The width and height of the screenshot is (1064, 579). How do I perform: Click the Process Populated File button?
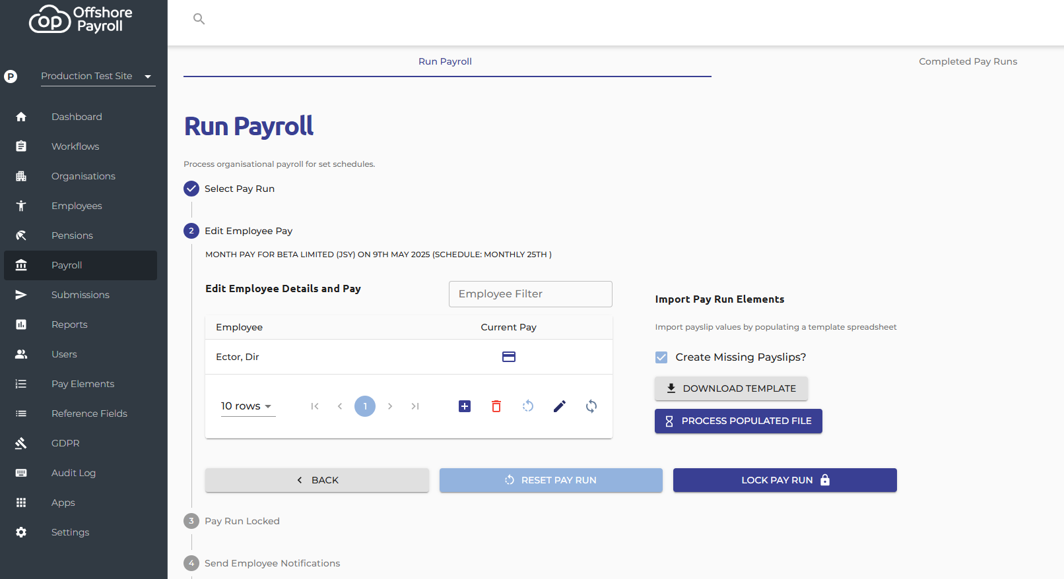739,421
